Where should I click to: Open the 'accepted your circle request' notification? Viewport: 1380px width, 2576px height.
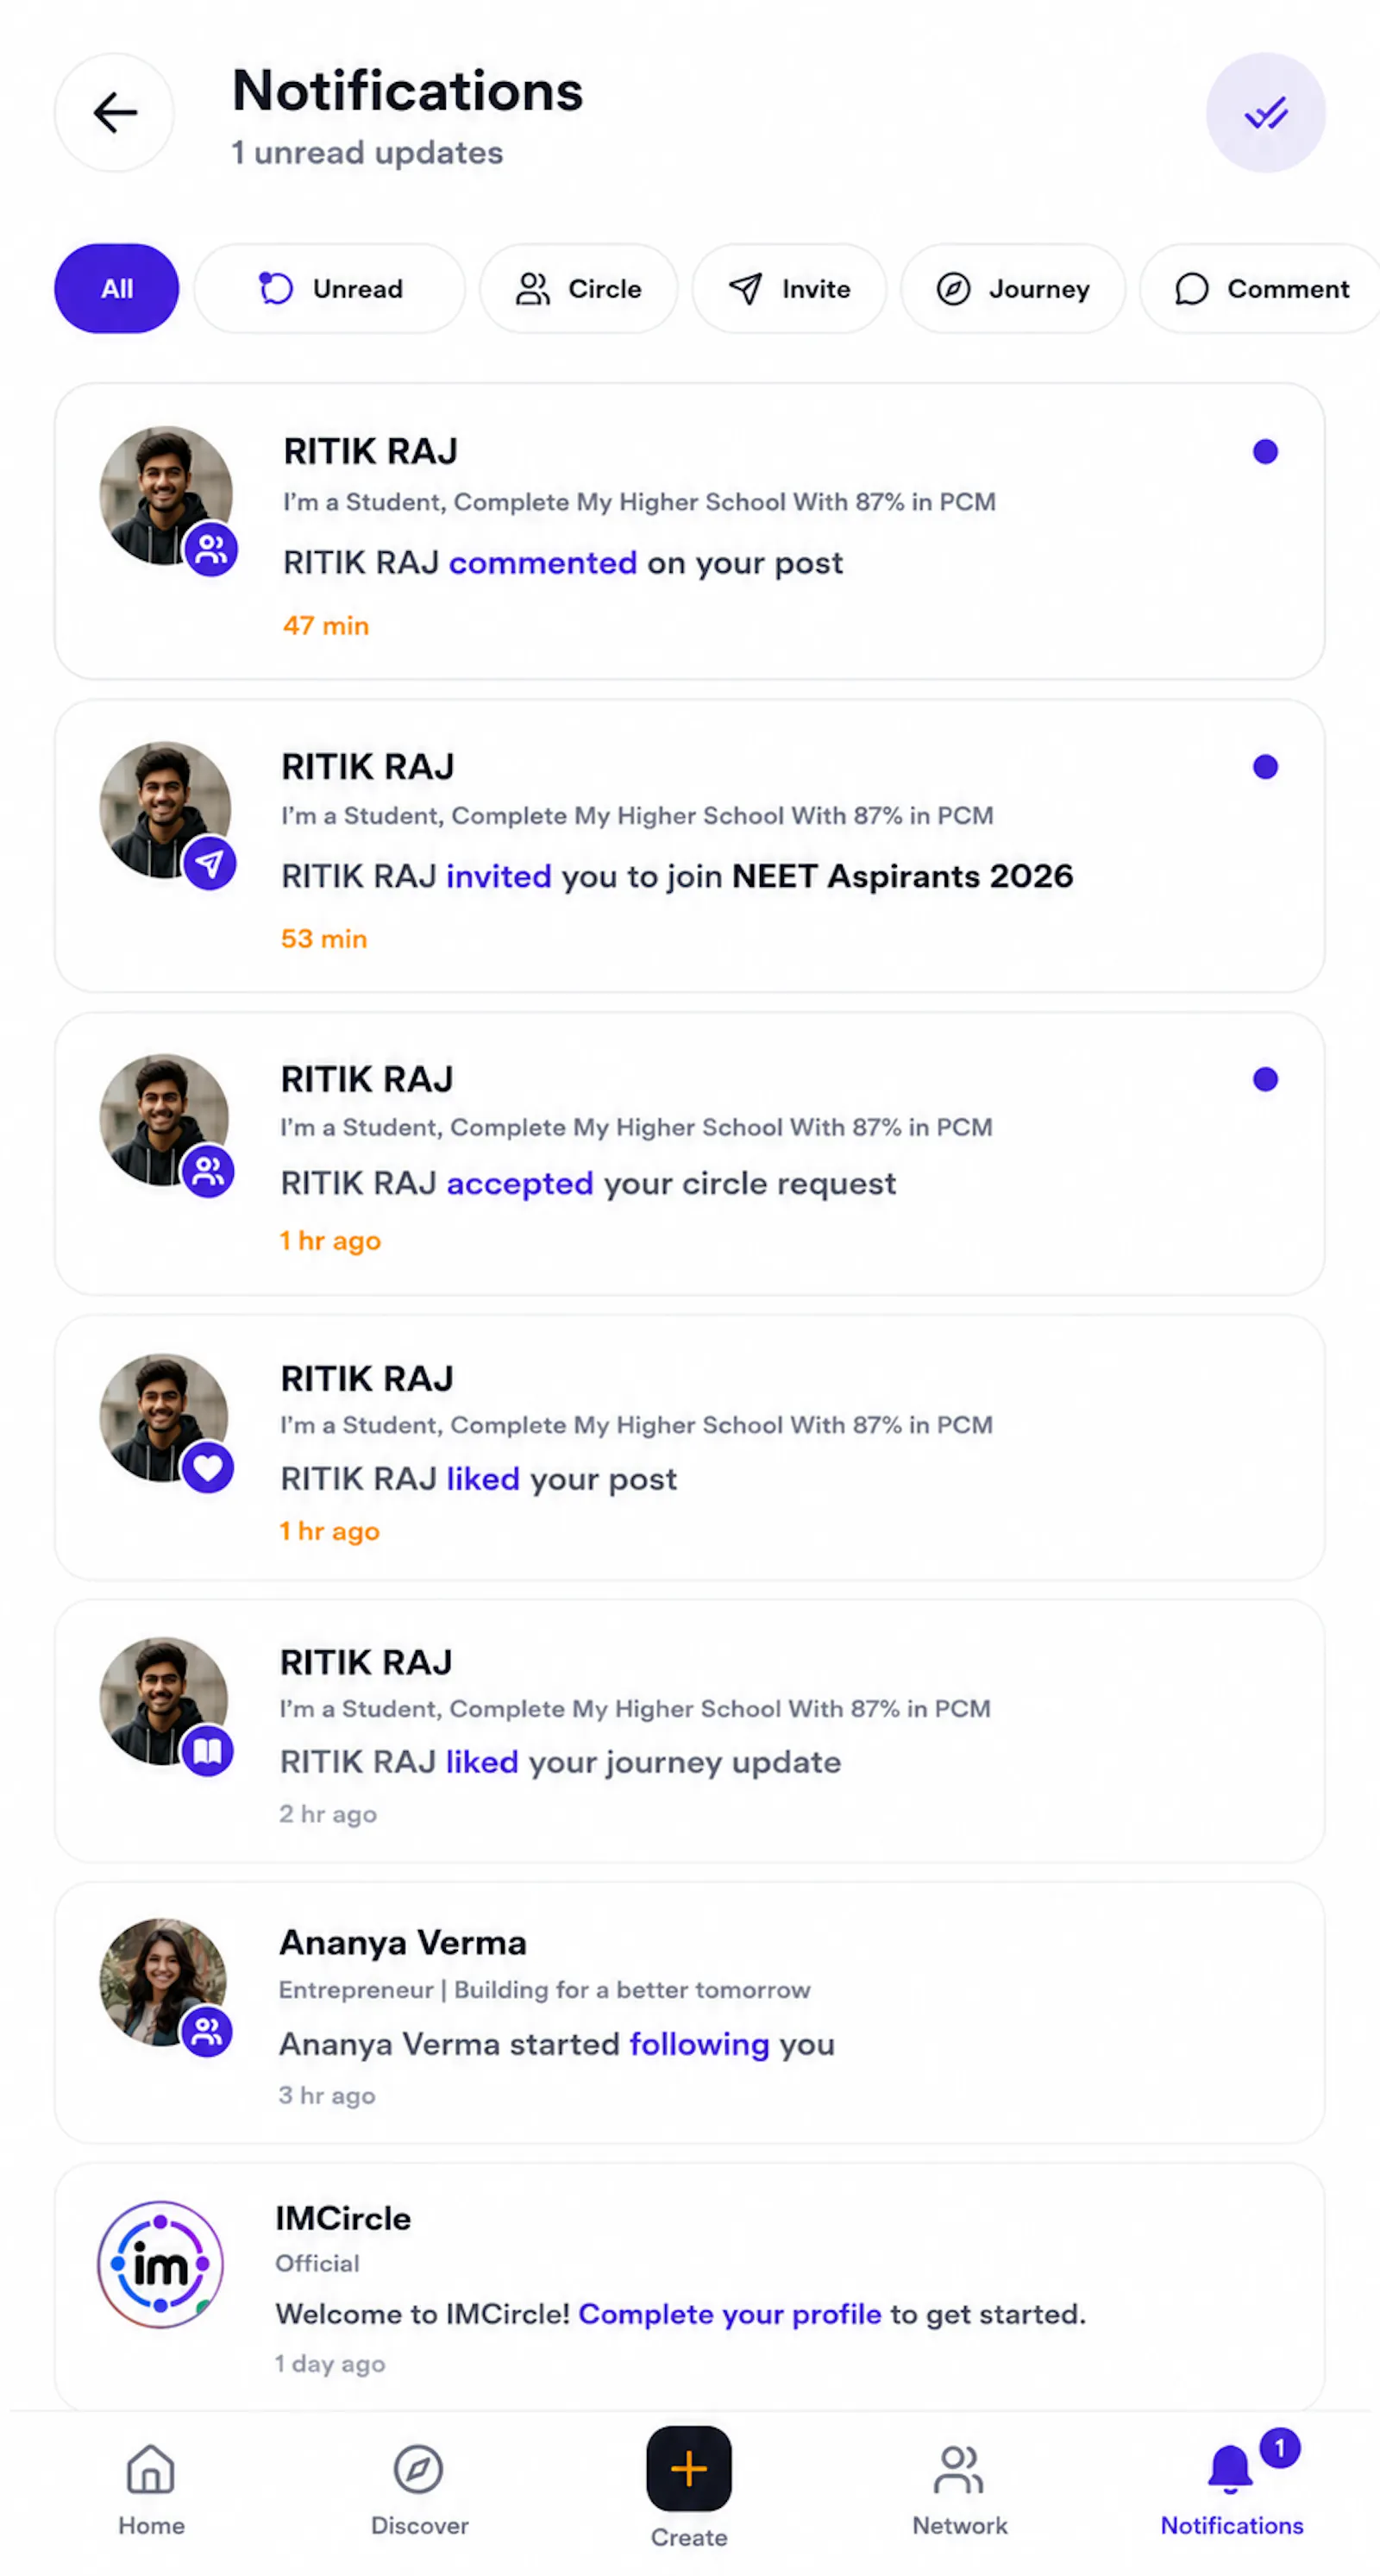coord(690,1153)
